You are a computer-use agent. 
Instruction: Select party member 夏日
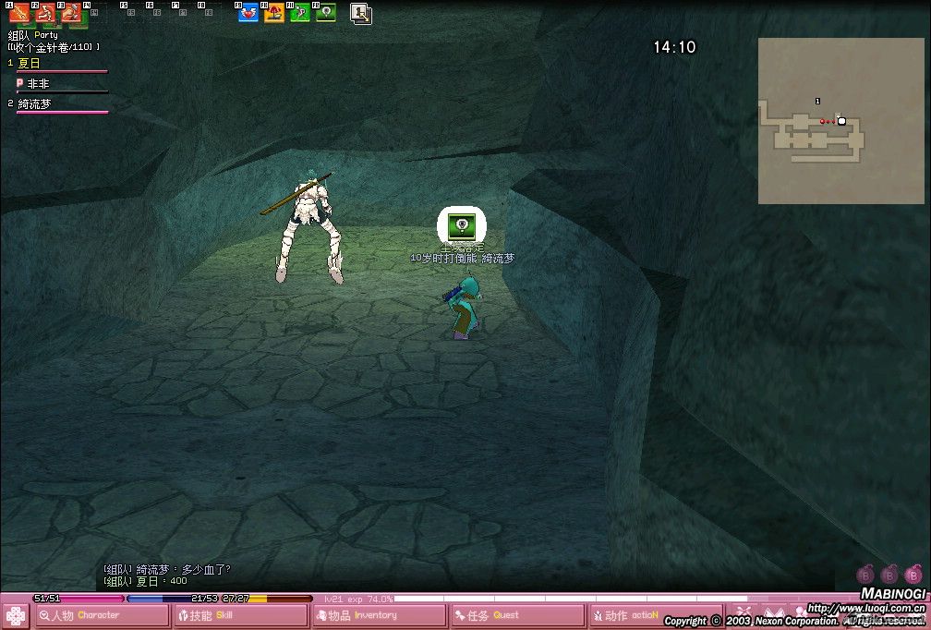(x=29, y=63)
